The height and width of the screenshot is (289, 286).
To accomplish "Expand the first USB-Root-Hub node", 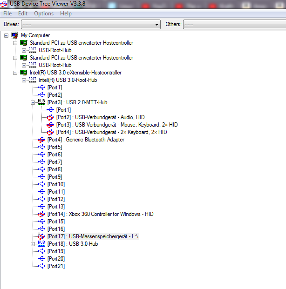I will (24, 50).
